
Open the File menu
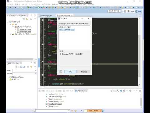pos(10,4)
